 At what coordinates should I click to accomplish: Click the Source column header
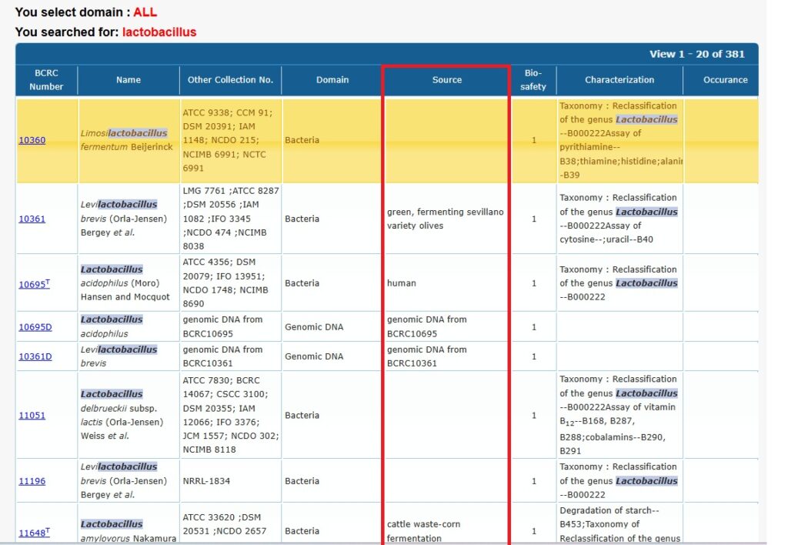(x=447, y=80)
